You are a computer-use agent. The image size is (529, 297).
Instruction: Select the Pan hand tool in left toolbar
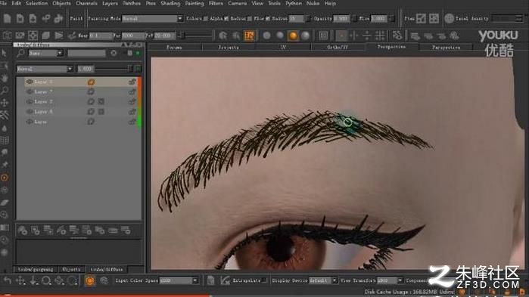pos(5,78)
